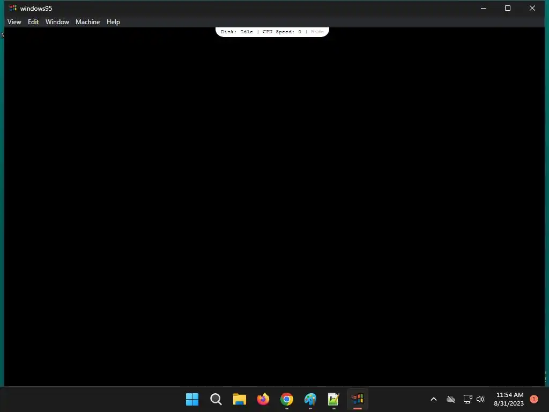The width and height of the screenshot is (549, 412).
Task: Click the OneDrive cloud tray icon
Action: pos(451,399)
